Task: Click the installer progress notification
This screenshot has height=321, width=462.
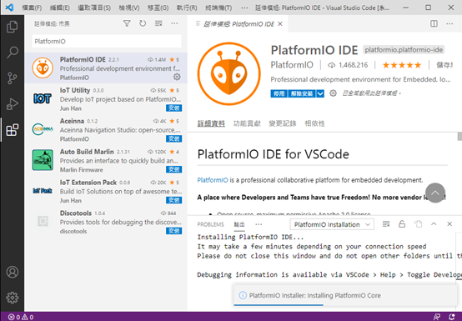Action: click(345, 295)
